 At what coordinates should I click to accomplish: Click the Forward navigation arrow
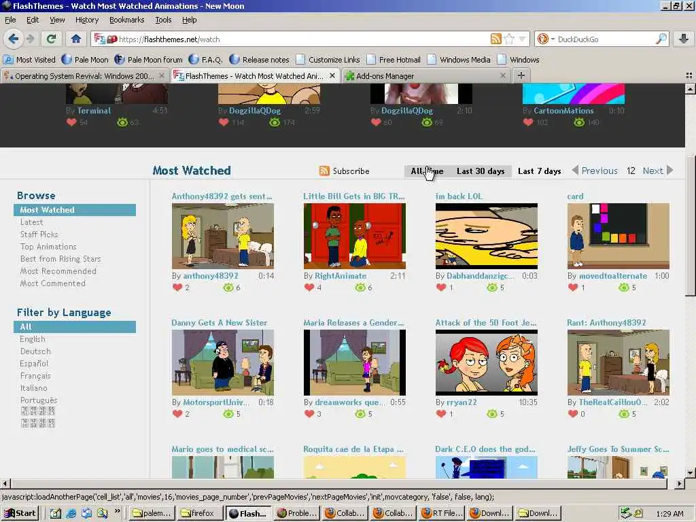[30, 39]
